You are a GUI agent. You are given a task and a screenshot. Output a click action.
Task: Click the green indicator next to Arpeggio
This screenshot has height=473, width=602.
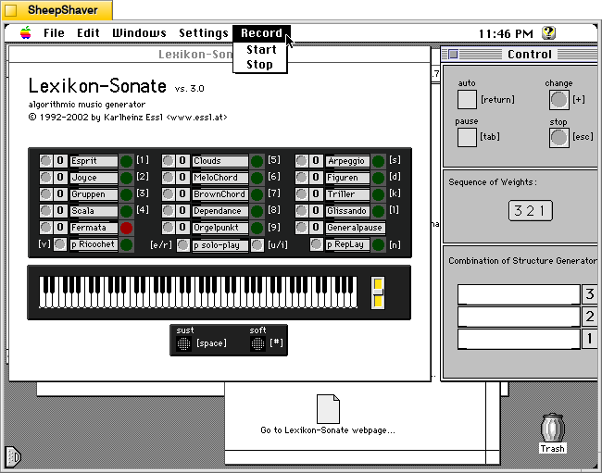click(378, 161)
